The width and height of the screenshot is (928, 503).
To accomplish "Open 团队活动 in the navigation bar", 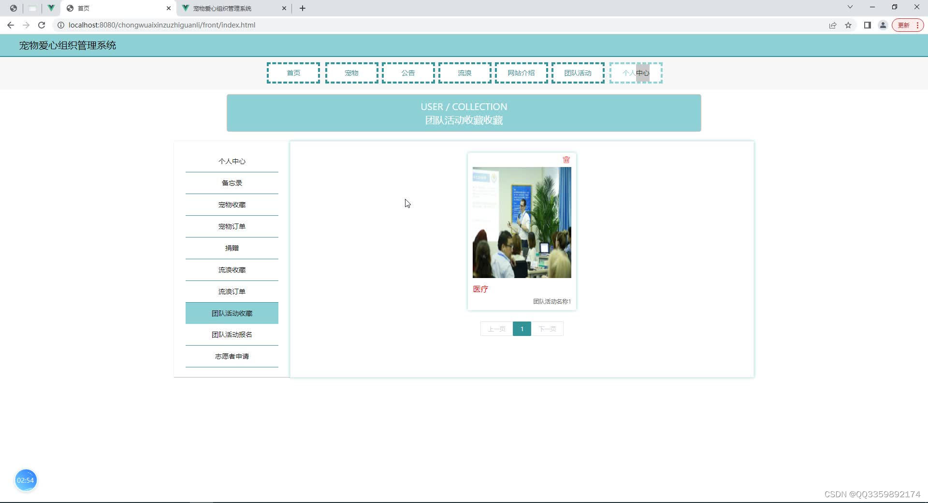I will point(578,73).
